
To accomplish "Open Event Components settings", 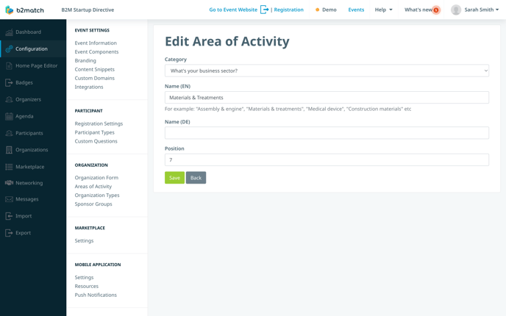I will pyautogui.click(x=96, y=51).
